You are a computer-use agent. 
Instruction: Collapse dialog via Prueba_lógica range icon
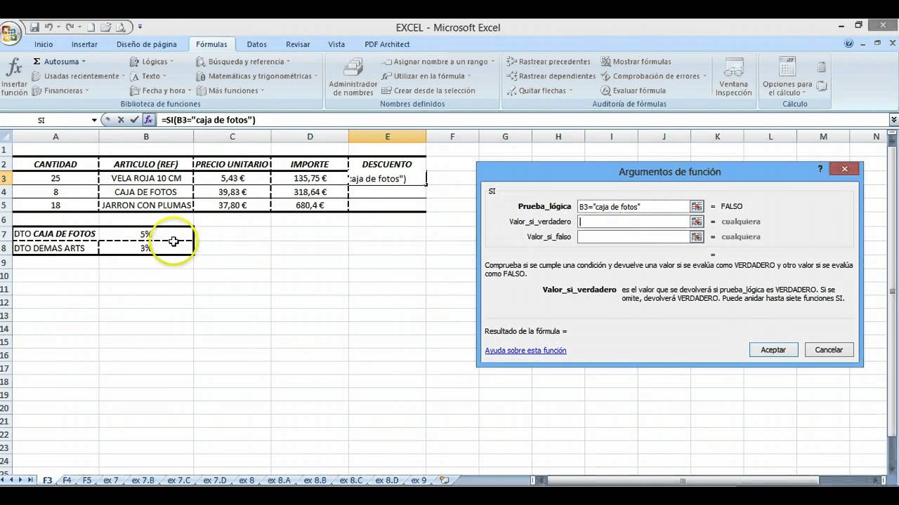tap(697, 206)
